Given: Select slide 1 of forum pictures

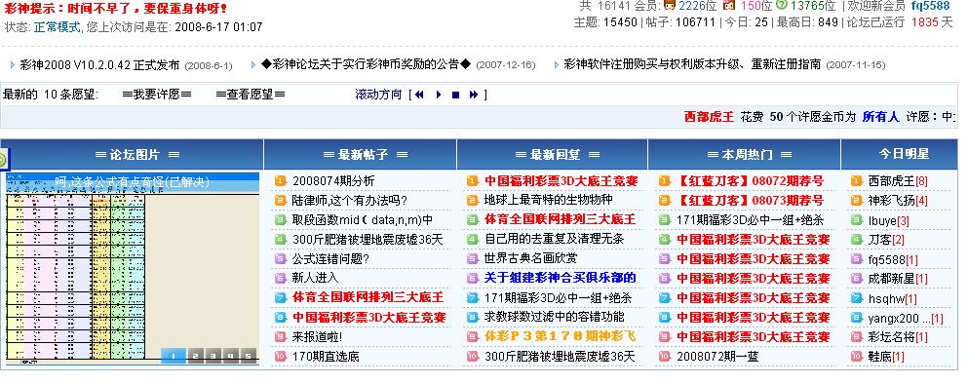Looking at the screenshot, I should click(x=174, y=356).
